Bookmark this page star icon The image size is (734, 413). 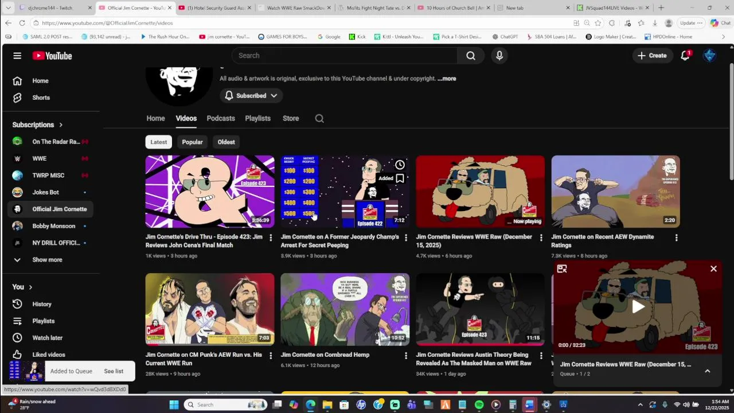(x=598, y=23)
